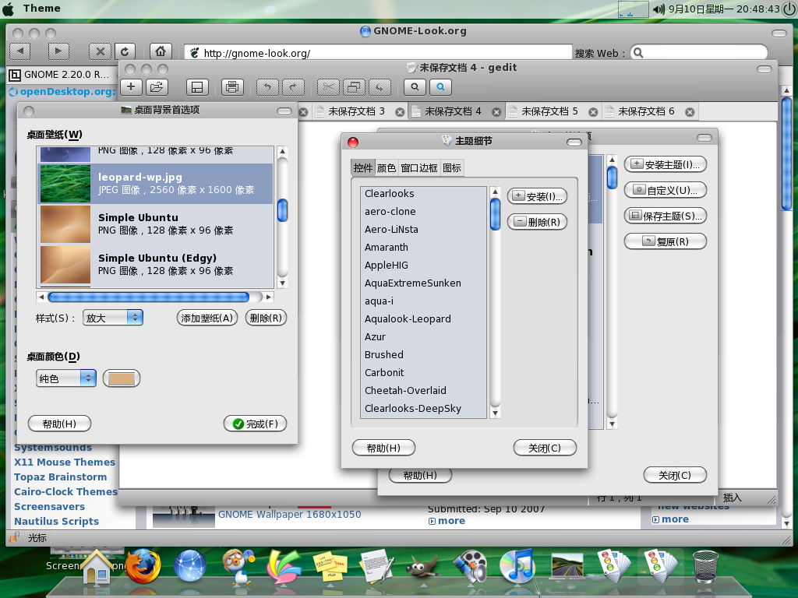
Task: Open the X11 Mouse Themes link
Action: [x=65, y=463]
